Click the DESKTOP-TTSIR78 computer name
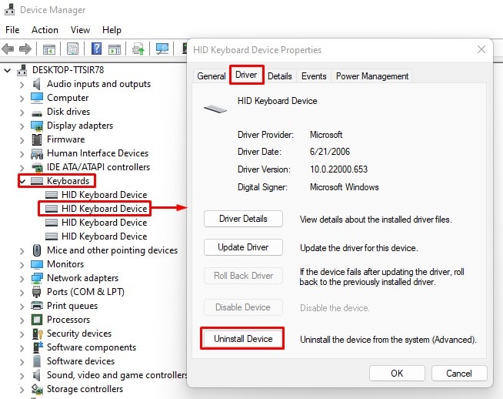The width and height of the screenshot is (503, 399). pyautogui.click(x=68, y=70)
